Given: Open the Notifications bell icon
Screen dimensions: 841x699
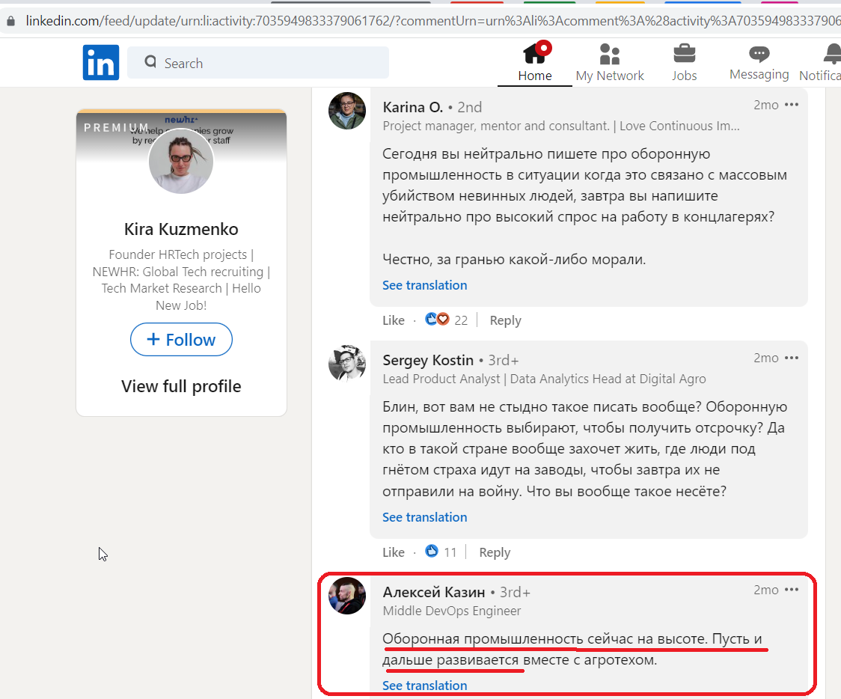Looking at the screenshot, I should (833, 54).
